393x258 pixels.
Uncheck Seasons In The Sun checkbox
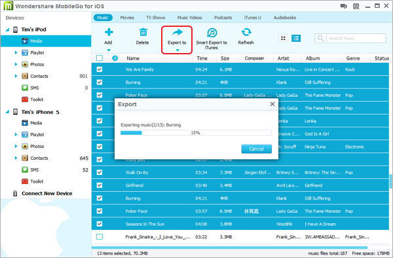[x=100, y=224]
